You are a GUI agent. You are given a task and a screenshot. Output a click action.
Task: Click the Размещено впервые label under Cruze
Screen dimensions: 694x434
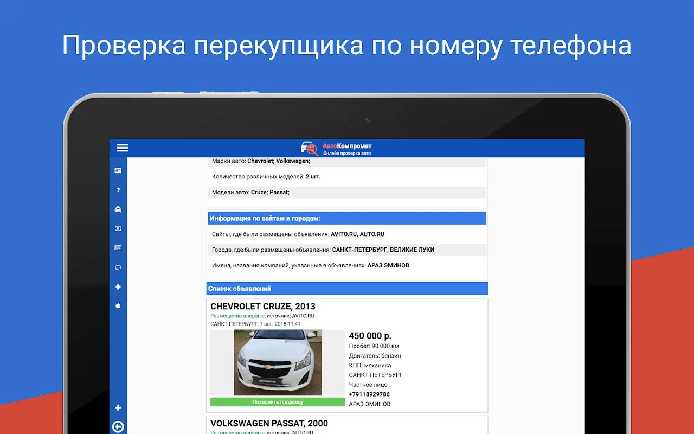click(x=237, y=316)
